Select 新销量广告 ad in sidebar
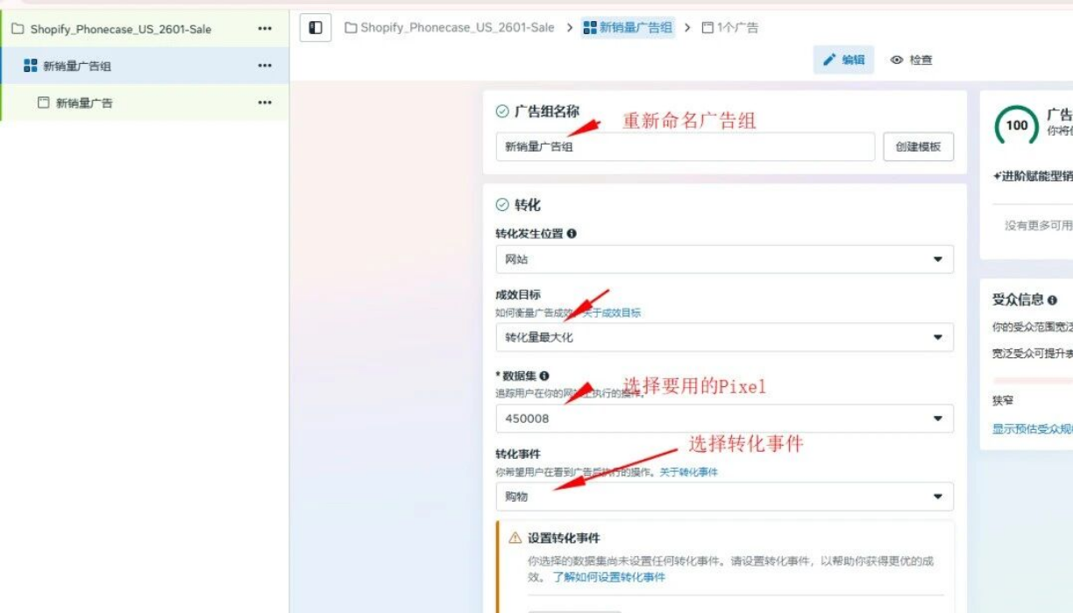Viewport: 1073px width, 613px height. coord(145,102)
